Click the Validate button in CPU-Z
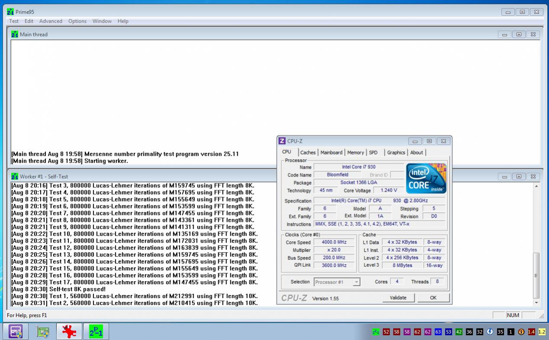 coord(398,298)
